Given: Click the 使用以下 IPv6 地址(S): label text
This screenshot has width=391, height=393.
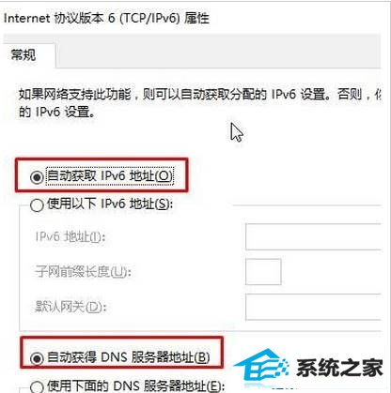Looking at the screenshot, I should tap(110, 204).
